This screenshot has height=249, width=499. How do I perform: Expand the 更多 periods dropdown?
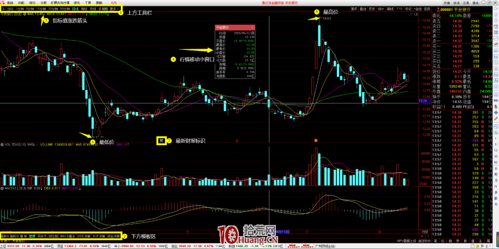(x=114, y=9)
